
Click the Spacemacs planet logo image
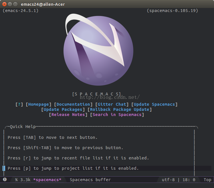tap(98, 50)
